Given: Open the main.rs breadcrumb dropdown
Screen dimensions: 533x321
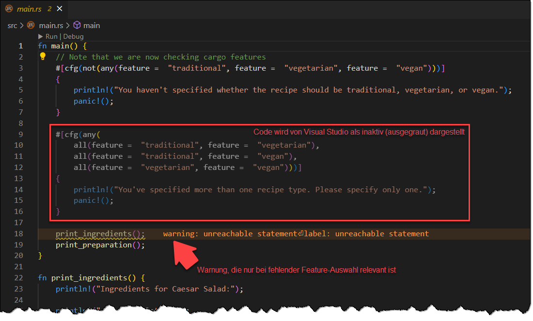Looking at the screenshot, I should pos(50,25).
